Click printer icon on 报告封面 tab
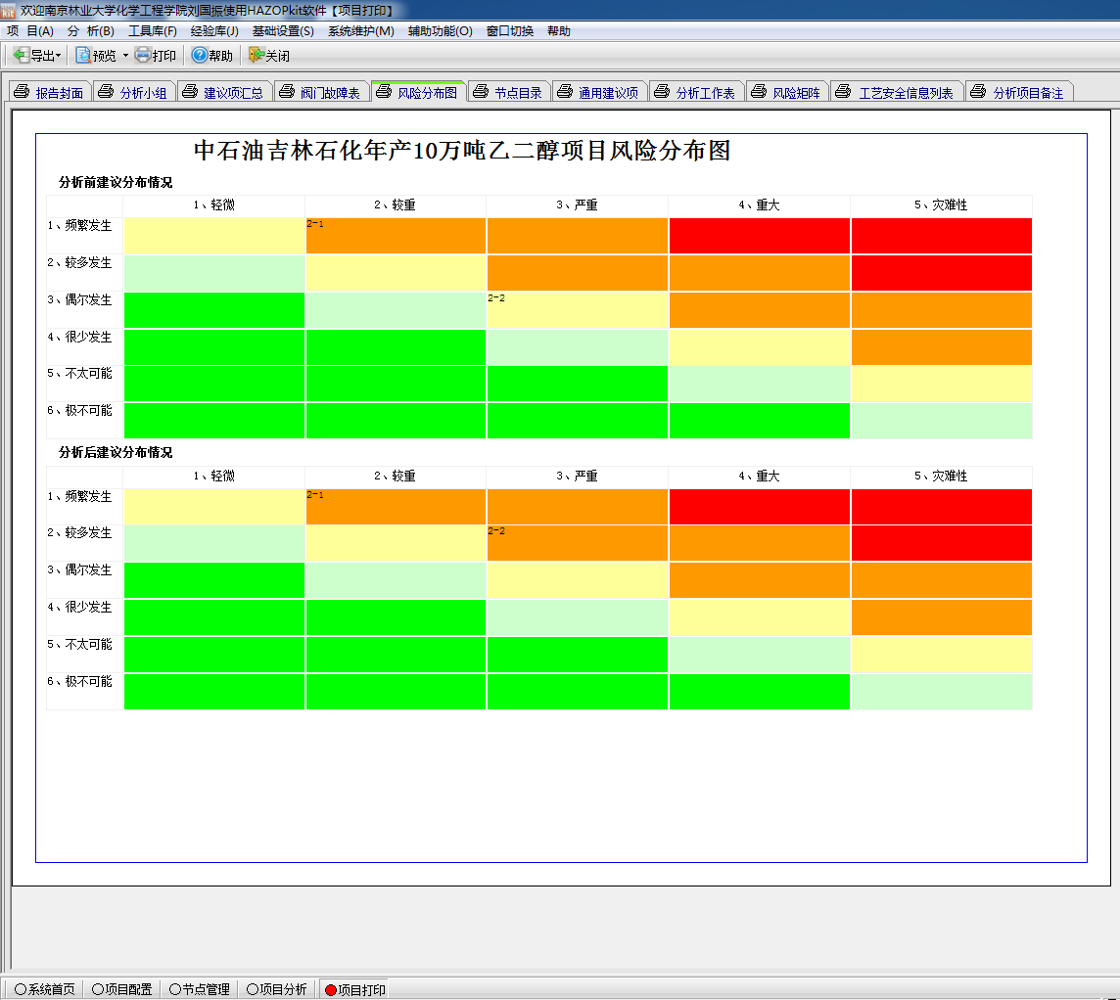 pos(23,91)
